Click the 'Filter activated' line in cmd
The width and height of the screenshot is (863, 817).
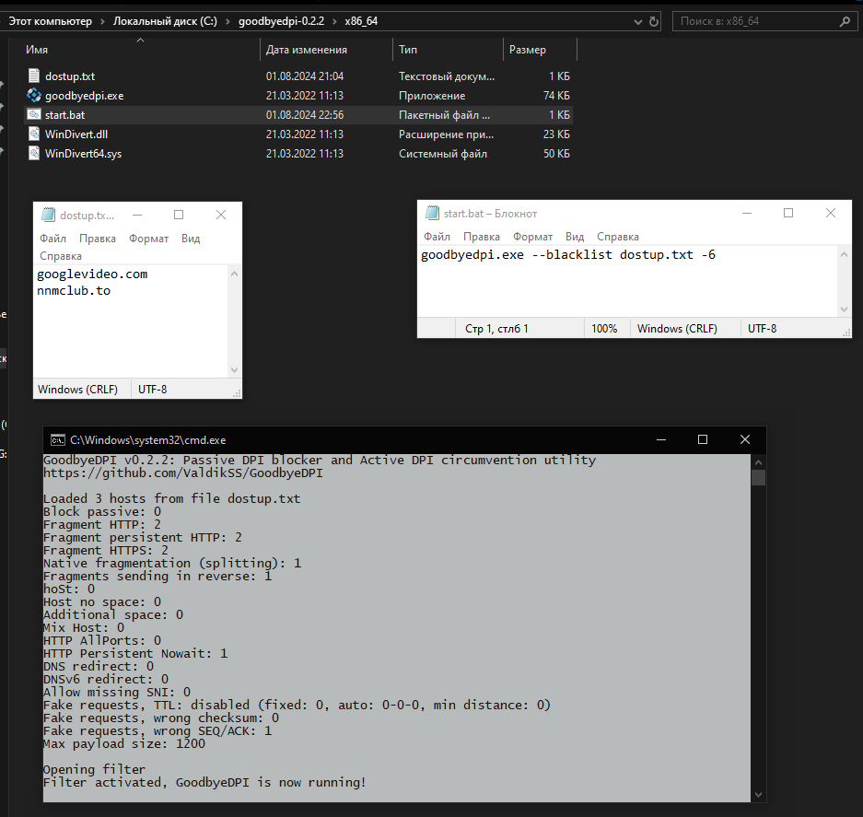[x=204, y=782]
